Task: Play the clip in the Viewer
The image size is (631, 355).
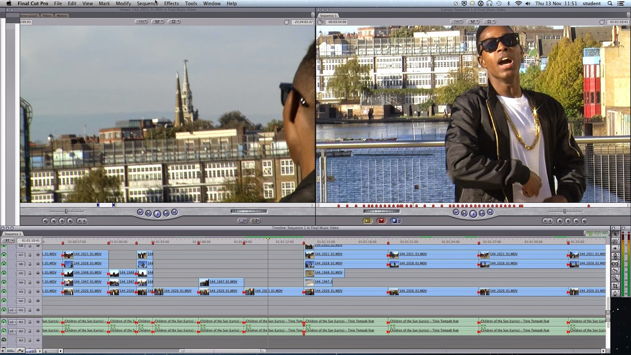Action: coord(157,213)
